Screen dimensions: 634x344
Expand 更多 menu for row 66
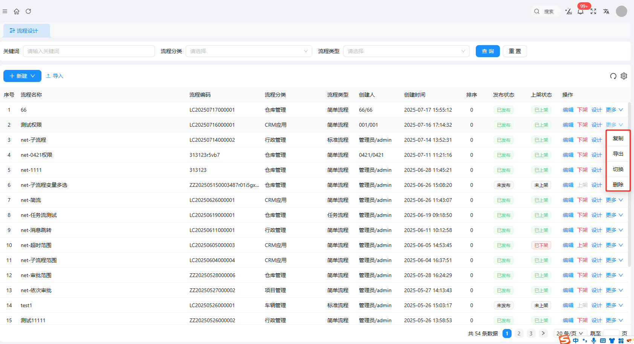[x=614, y=110]
